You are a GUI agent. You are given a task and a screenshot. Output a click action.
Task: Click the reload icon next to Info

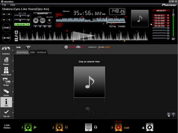(x=28, y=47)
